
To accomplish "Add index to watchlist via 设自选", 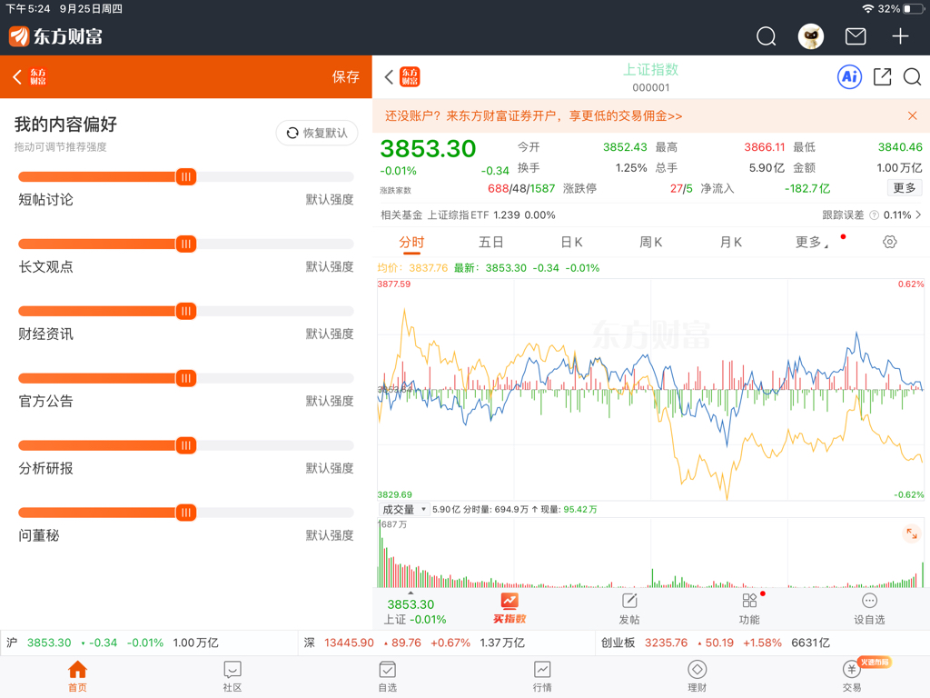I will click(869, 608).
